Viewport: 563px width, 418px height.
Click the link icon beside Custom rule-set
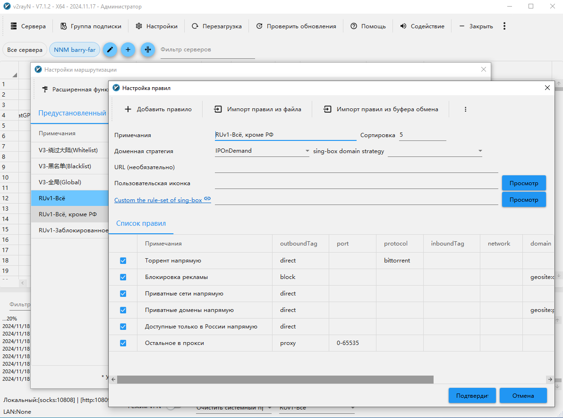(207, 199)
